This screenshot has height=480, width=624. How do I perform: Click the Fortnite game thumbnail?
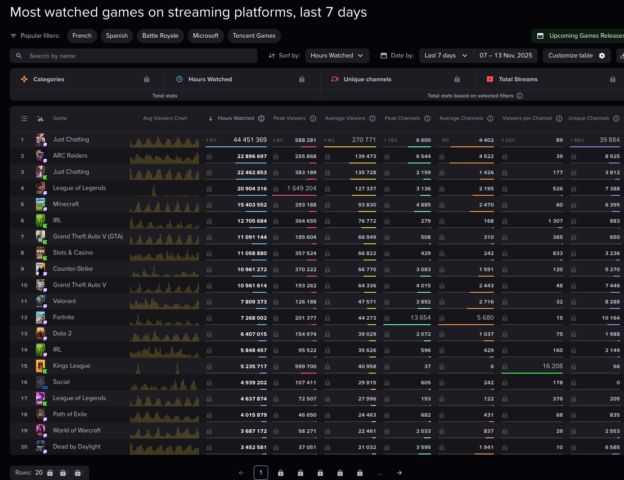click(x=40, y=317)
